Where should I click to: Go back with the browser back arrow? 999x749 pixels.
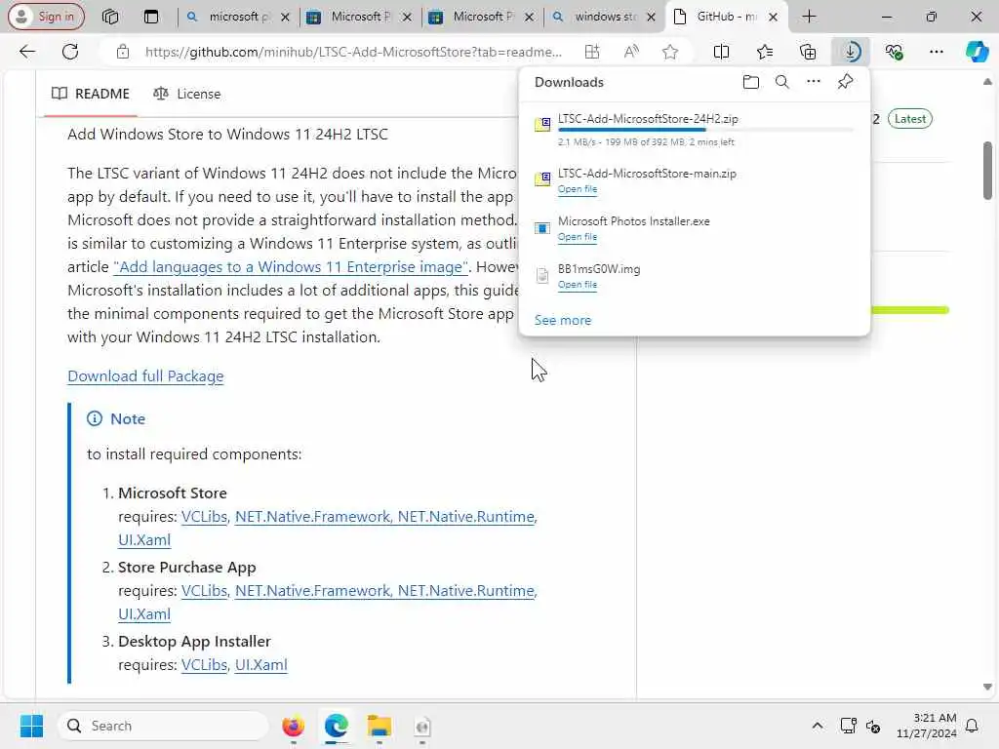click(x=27, y=52)
